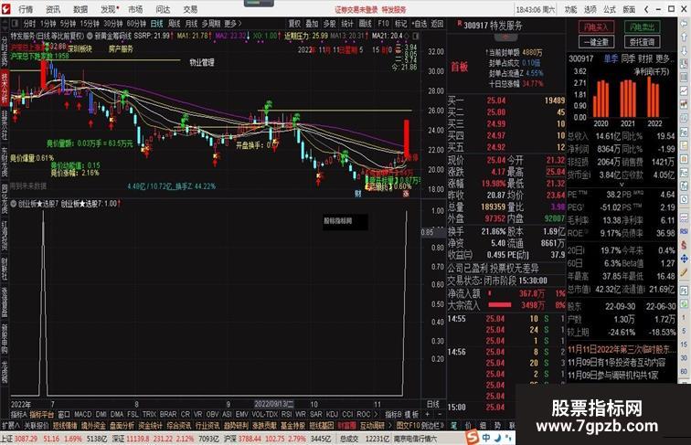Click the small square icon at chart header end
Viewport: 691px width, 445px height.
[416, 36]
